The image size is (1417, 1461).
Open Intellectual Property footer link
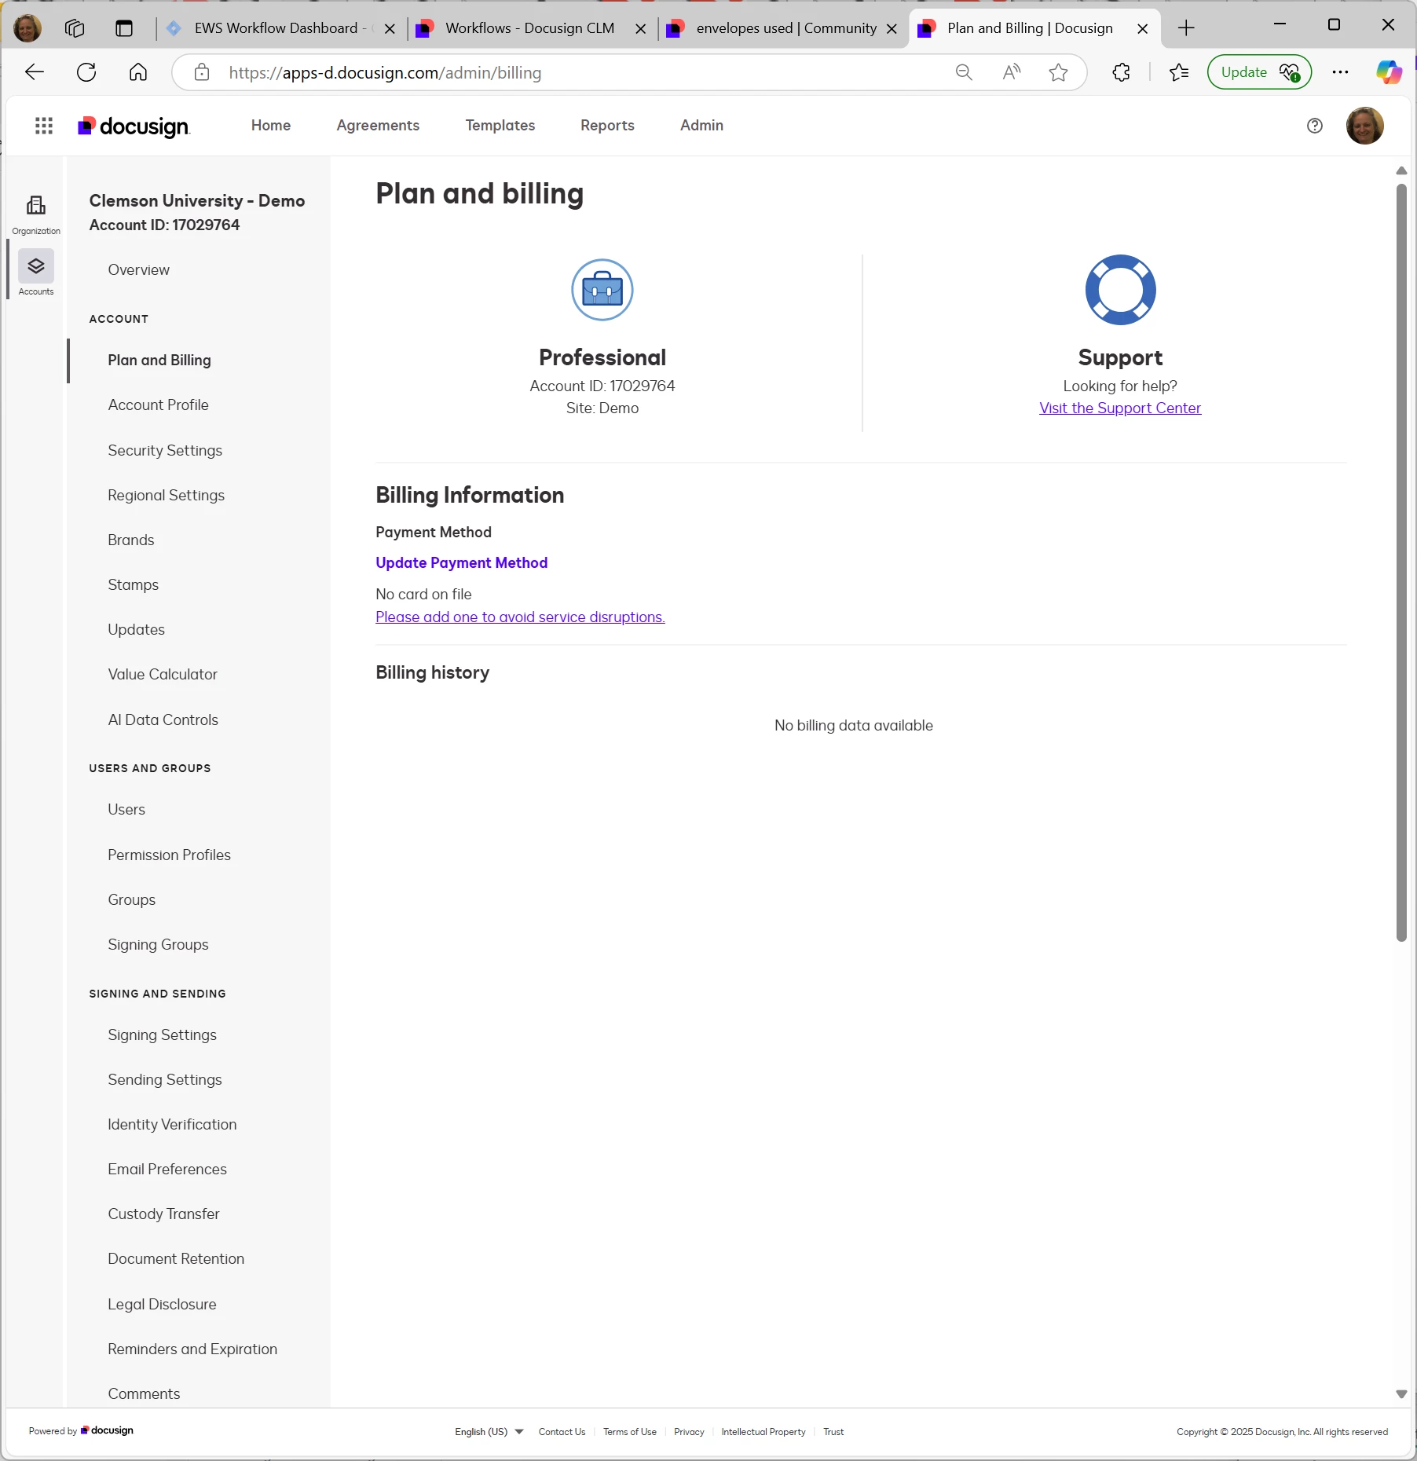[763, 1432]
